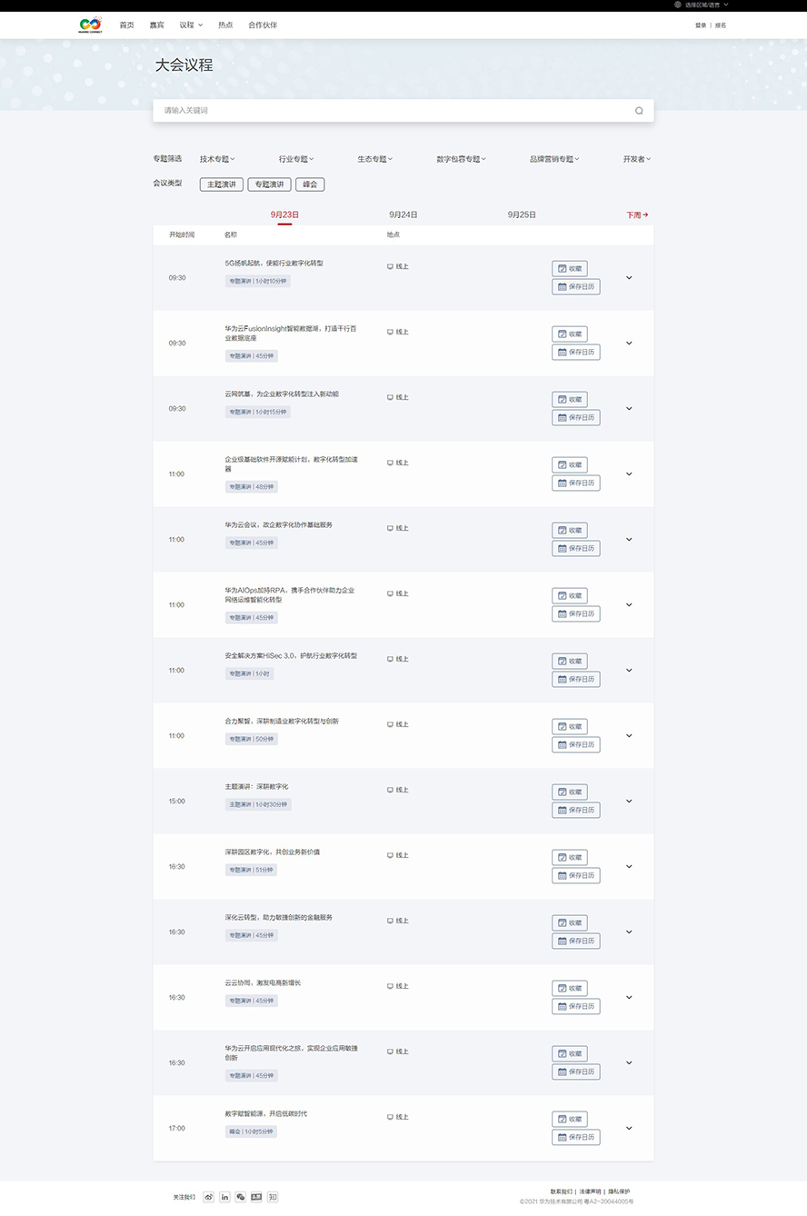
Task: Click the 下周 next week arrow
Action: pyautogui.click(x=637, y=215)
